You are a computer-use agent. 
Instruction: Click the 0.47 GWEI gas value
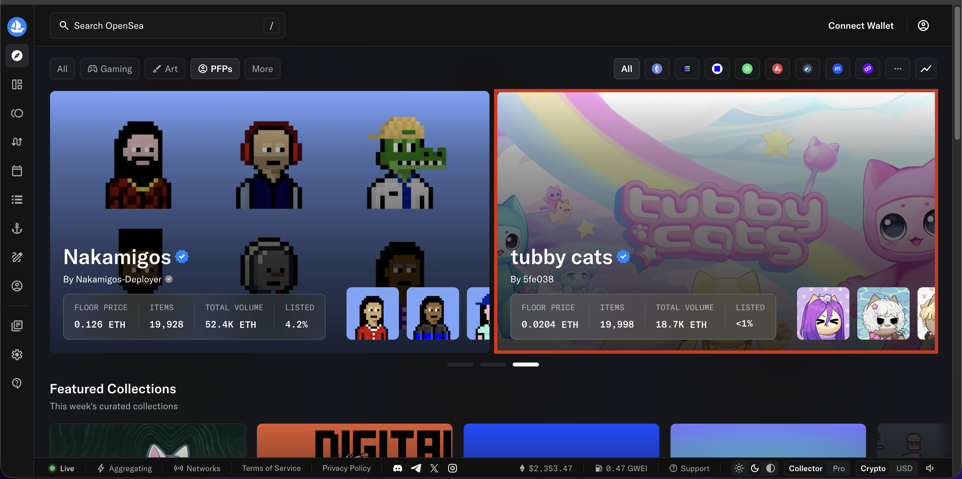621,468
